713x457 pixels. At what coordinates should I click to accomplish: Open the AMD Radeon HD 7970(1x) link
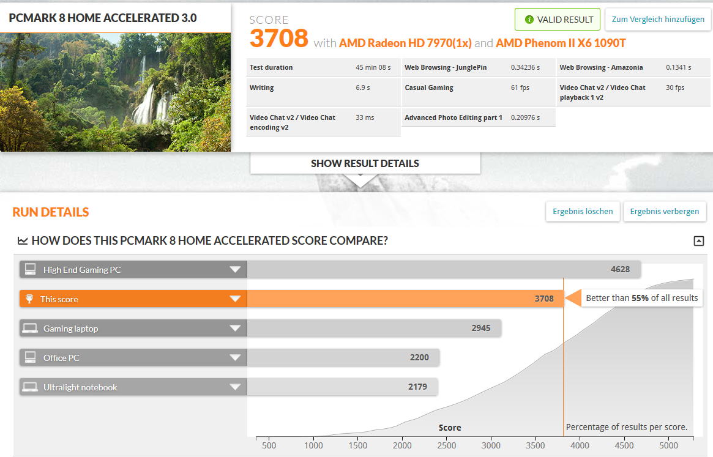click(405, 43)
